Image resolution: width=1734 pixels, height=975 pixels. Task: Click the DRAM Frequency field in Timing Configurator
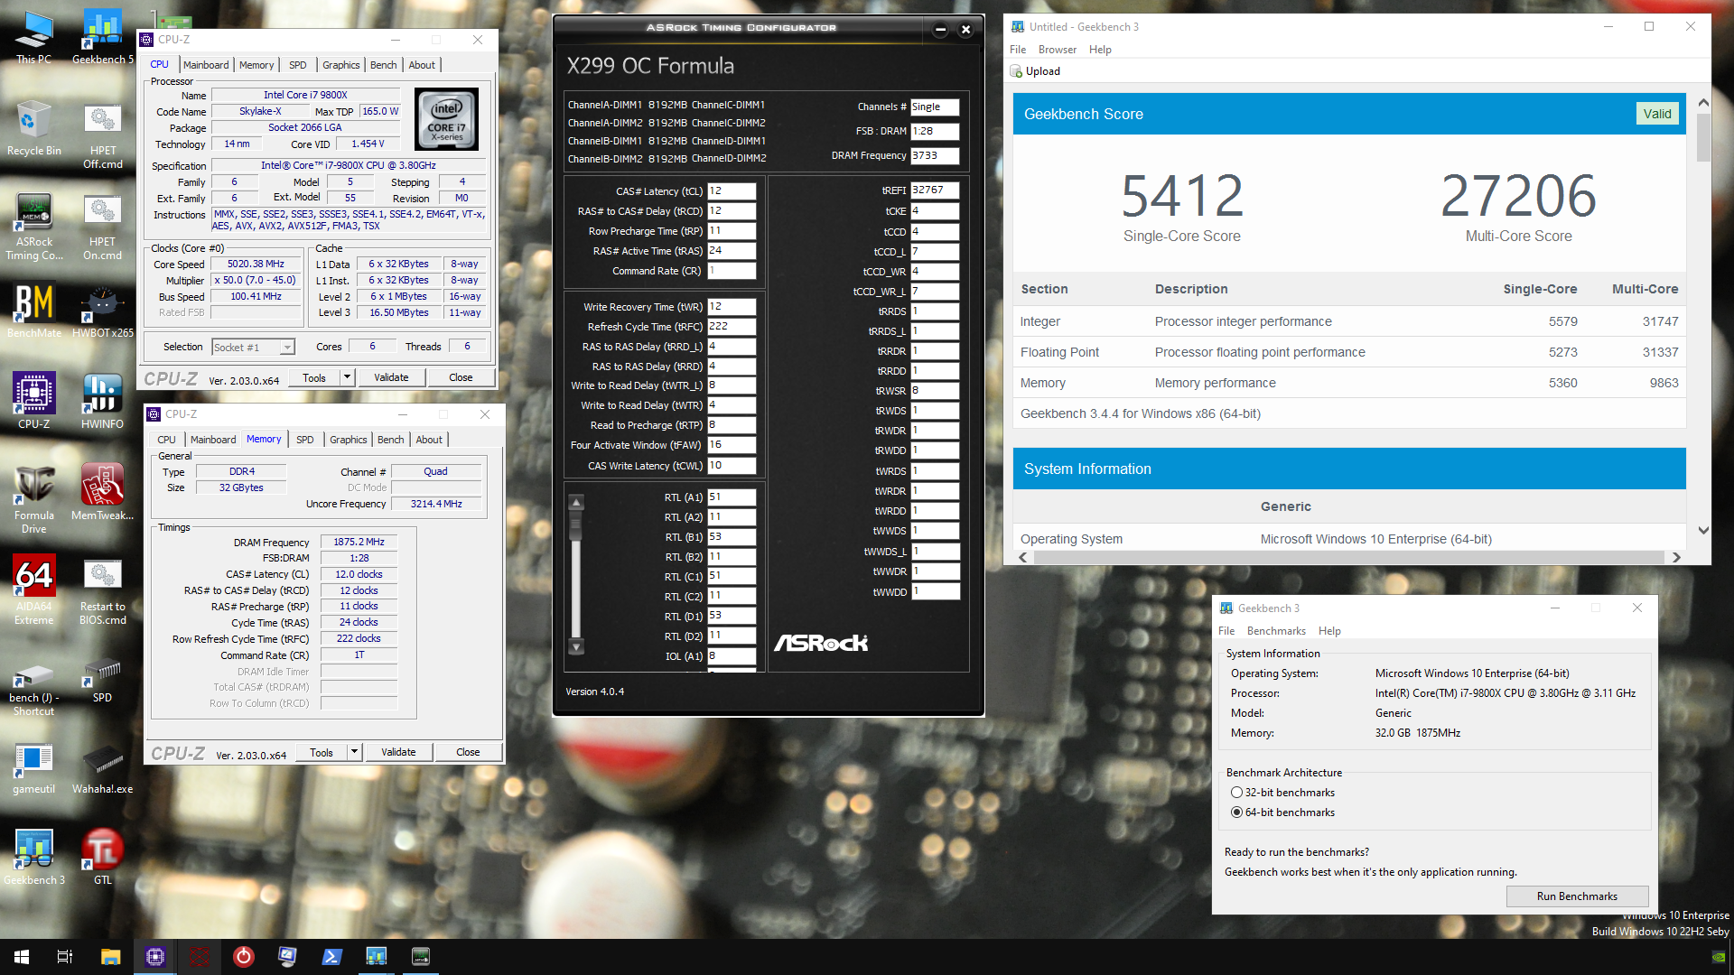(x=935, y=155)
